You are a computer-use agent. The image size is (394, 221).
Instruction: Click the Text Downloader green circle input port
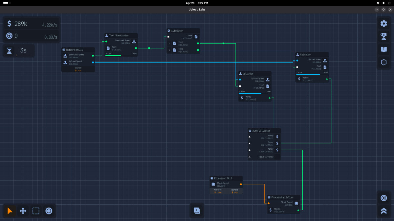point(106,41)
